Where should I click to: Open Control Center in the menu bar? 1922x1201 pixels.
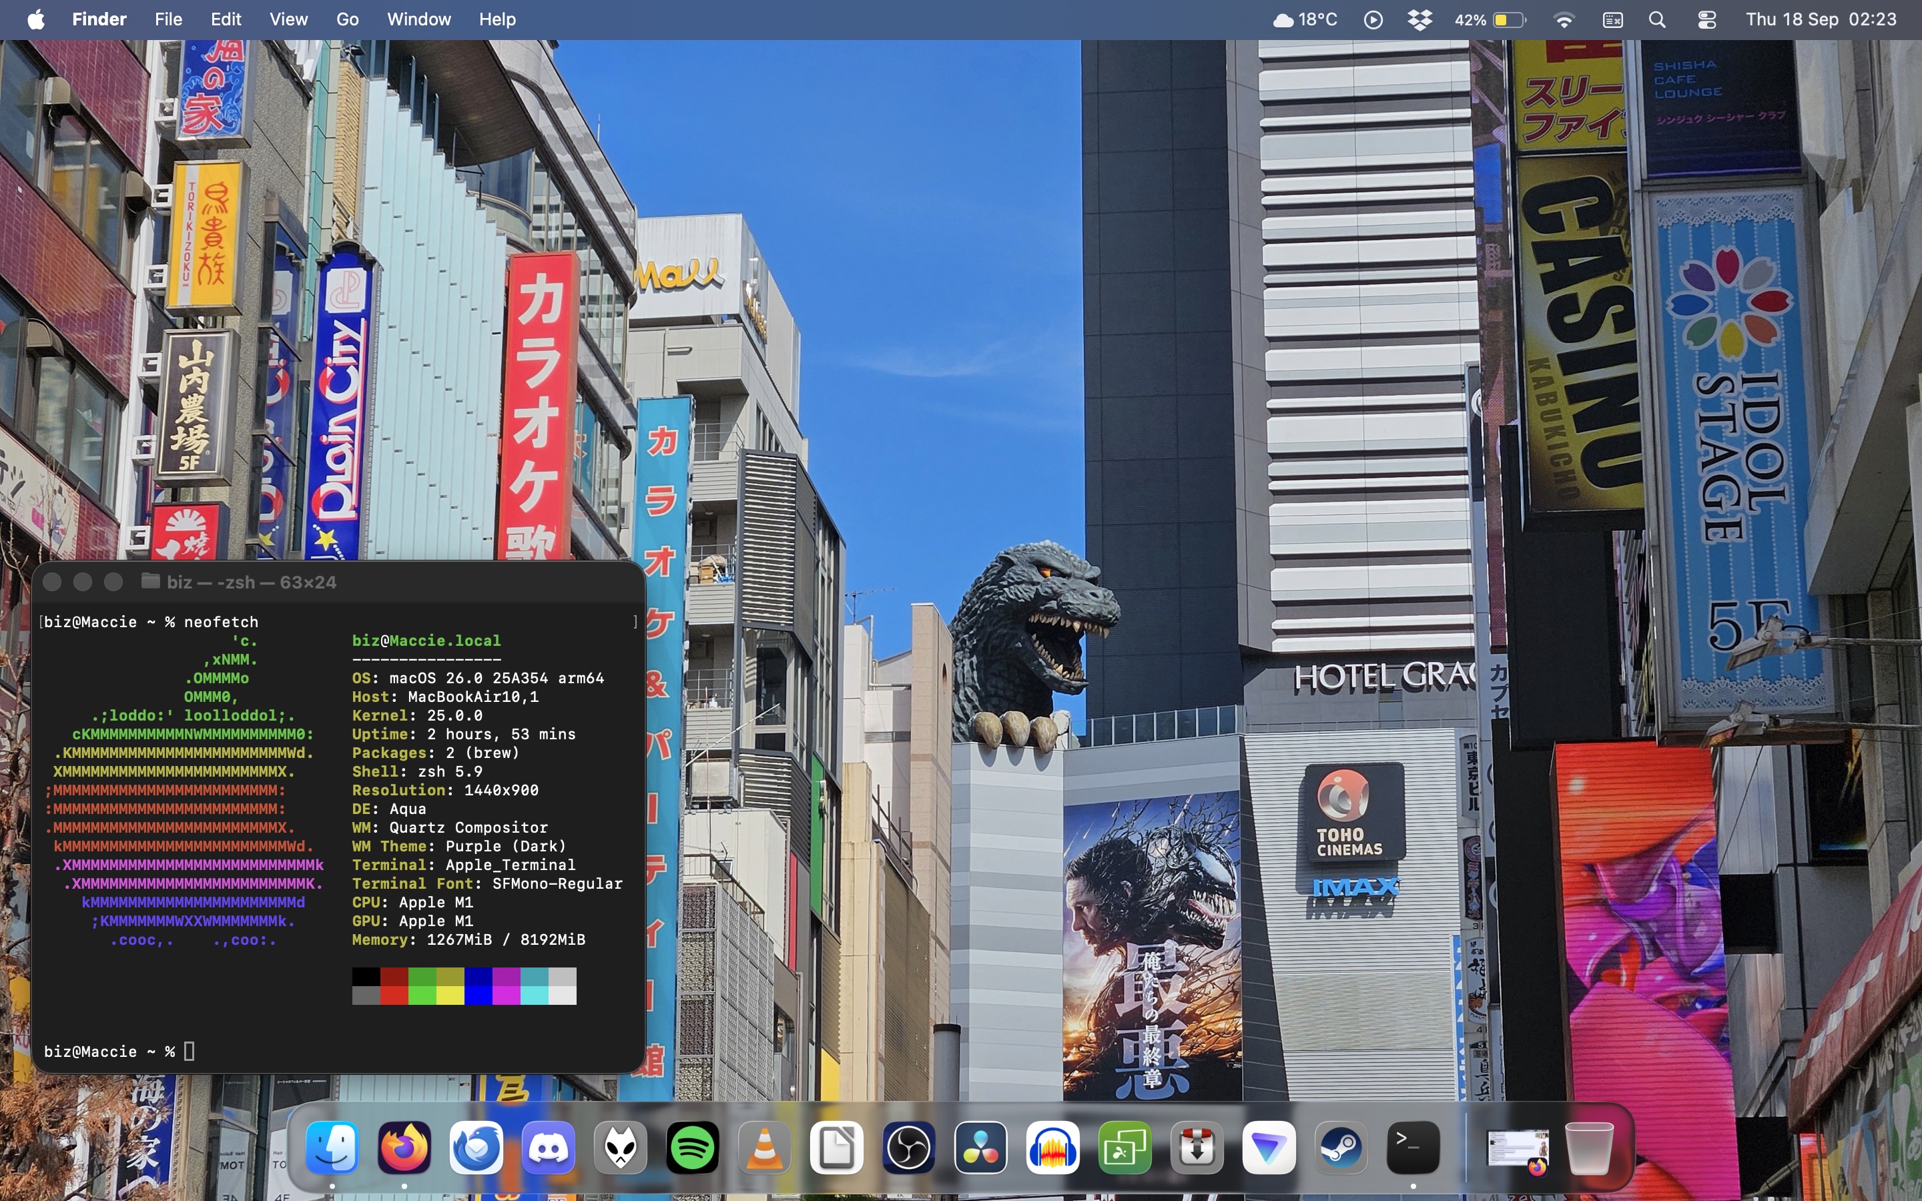[1706, 20]
